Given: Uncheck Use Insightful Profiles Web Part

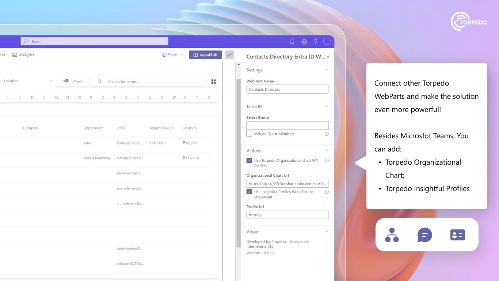Looking at the screenshot, I should pos(249,192).
